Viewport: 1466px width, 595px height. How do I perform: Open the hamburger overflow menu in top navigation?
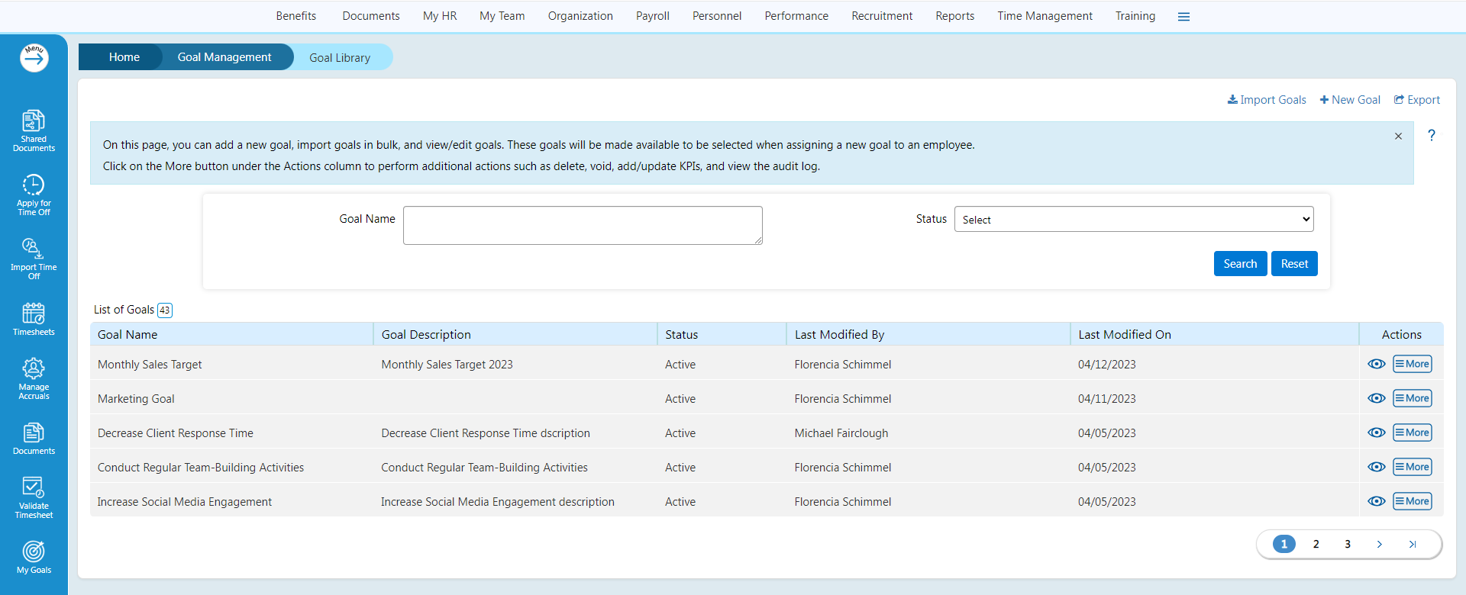coord(1183,17)
